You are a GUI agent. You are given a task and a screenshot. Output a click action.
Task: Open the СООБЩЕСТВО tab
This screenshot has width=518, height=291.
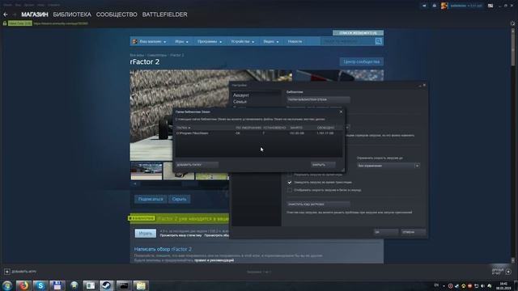[x=117, y=15]
